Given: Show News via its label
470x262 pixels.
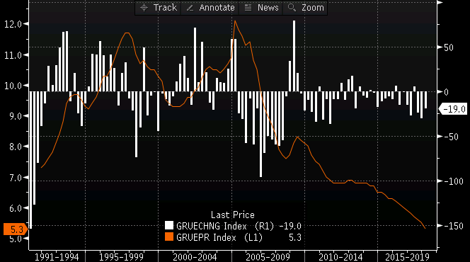Looking at the screenshot, I should [268, 8].
